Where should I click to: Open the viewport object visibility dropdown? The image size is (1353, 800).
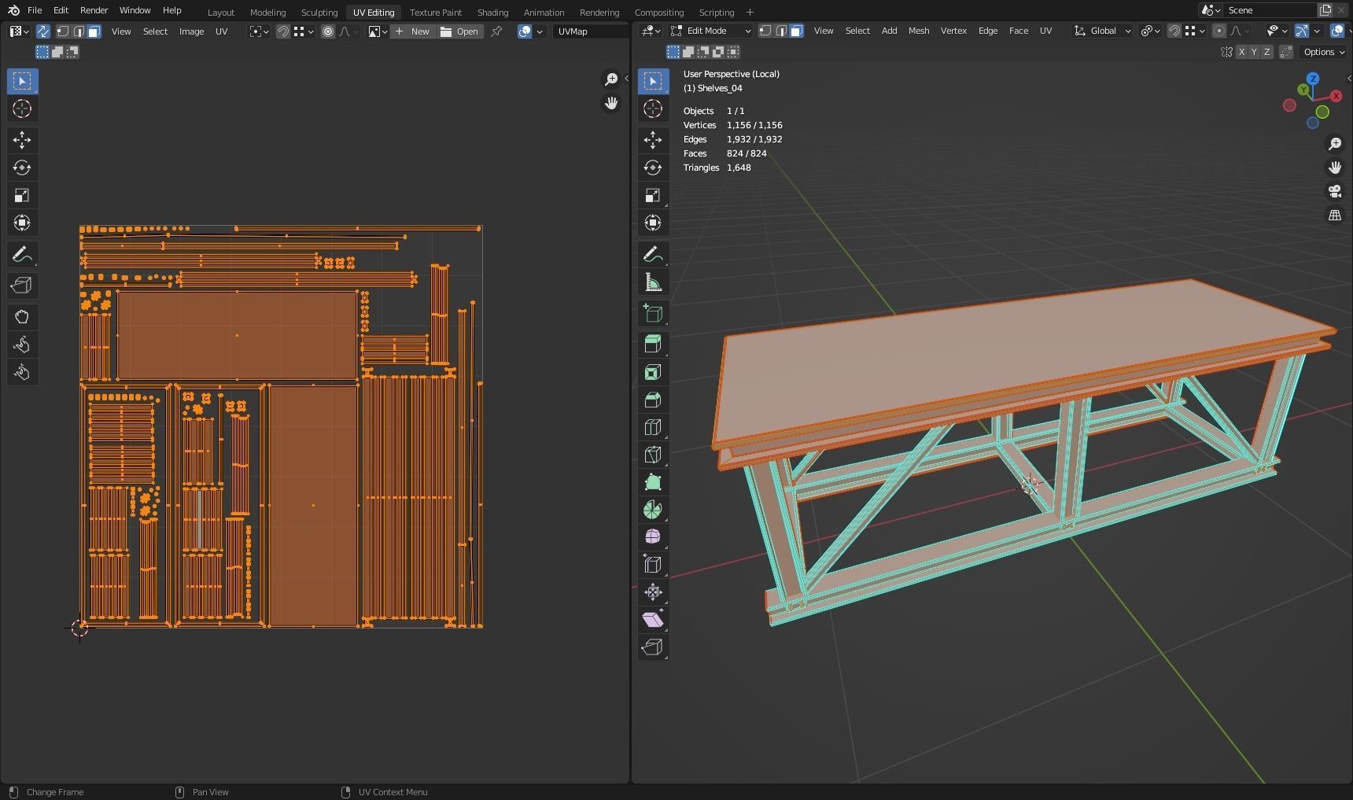click(1276, 31)
